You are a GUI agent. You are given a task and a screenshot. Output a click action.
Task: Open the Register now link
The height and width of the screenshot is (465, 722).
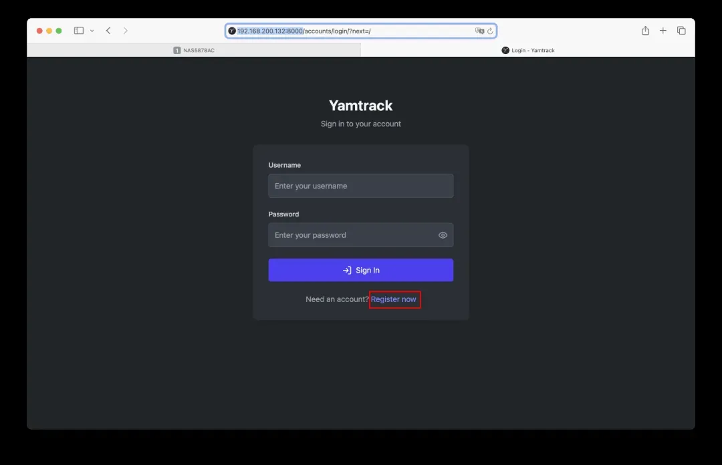coord(394,299)
